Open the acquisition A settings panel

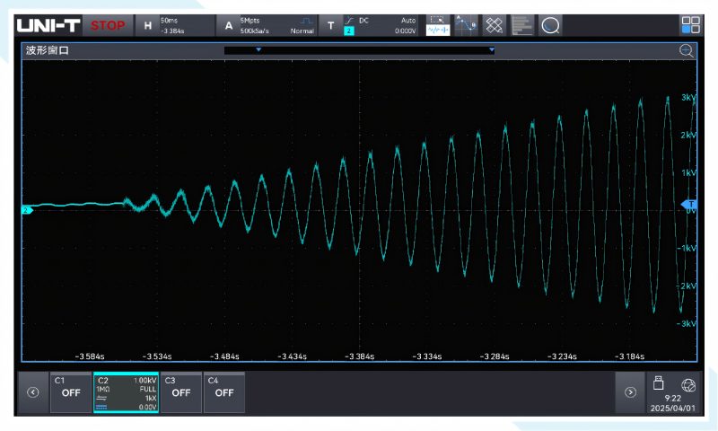tap(229, 26)
